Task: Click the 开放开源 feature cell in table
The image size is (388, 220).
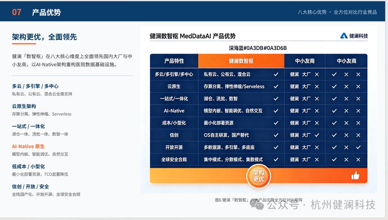Action: click(x=174, y=147)
